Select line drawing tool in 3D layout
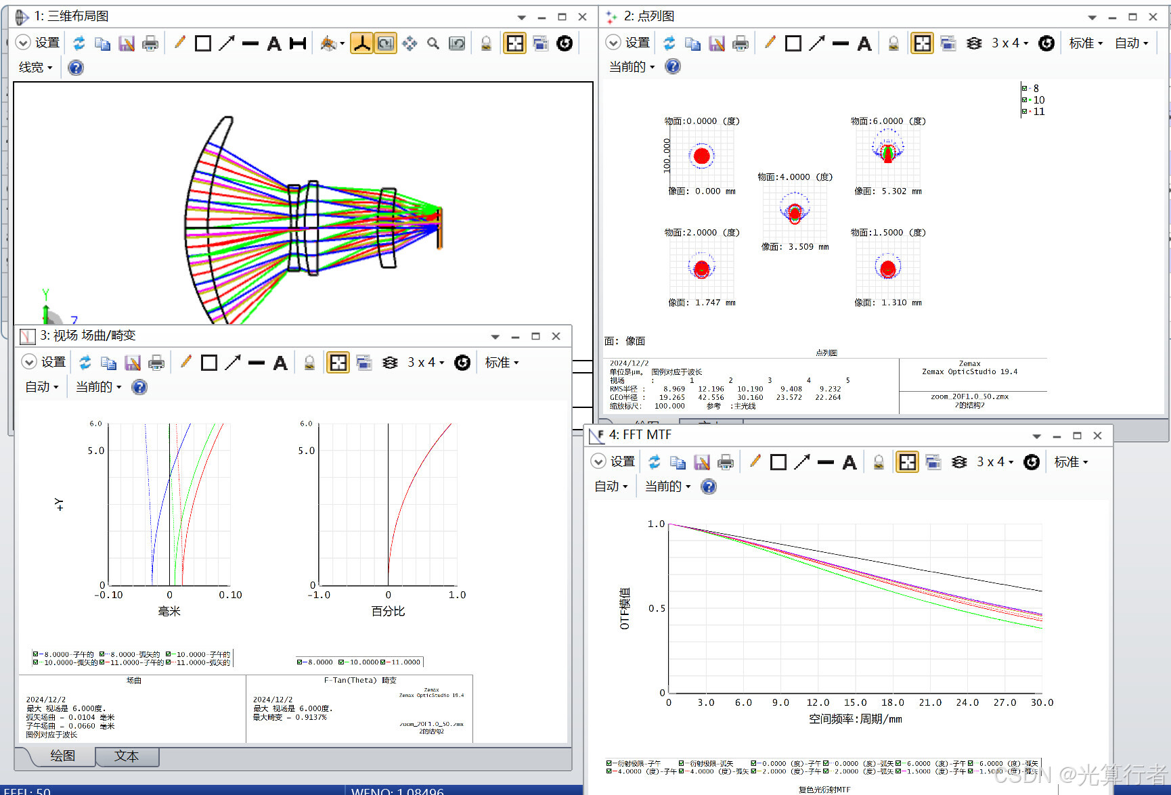This screenshot has width=1171, height=795. point(250,43)
